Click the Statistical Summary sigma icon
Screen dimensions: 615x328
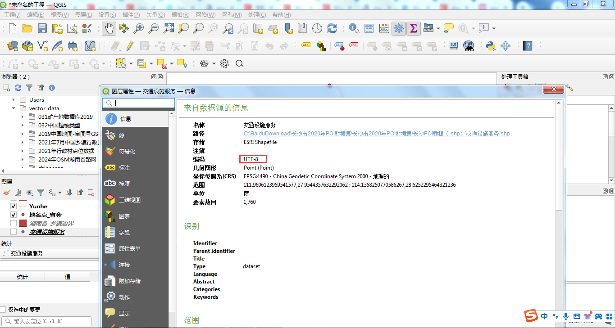point(413,28)
